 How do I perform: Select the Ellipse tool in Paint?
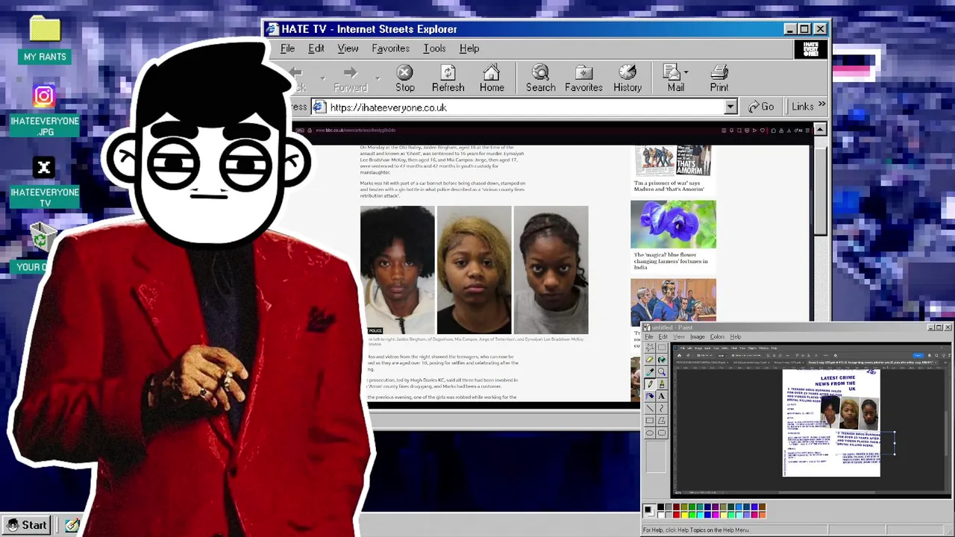[x=649, y=433]
